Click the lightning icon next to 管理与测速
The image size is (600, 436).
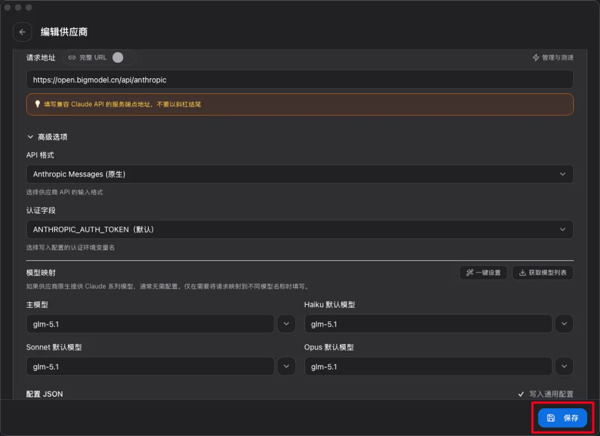(x=534, y=57)
